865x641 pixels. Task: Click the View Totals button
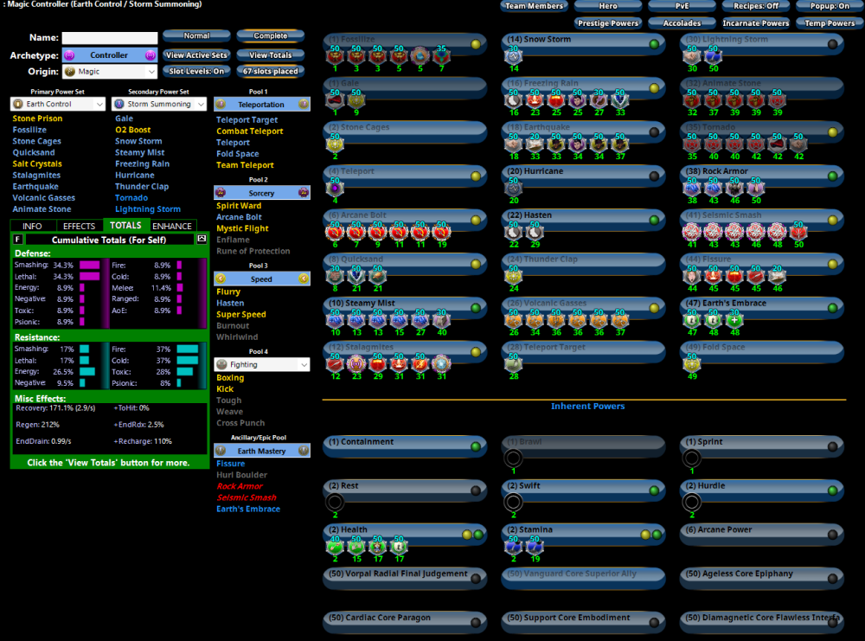270,55
